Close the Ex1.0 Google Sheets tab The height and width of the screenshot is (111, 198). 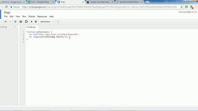click(53, 2)
